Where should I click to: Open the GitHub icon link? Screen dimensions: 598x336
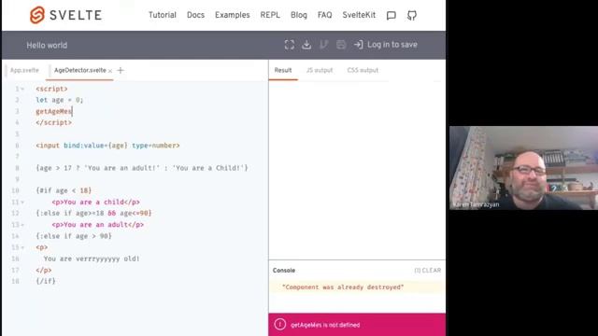tap(411, 15)
